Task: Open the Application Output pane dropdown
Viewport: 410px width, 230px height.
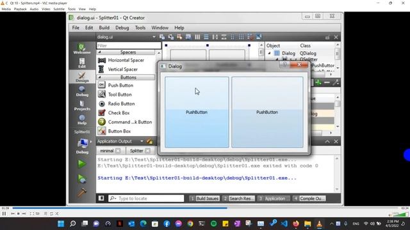Action: point(142,141)
